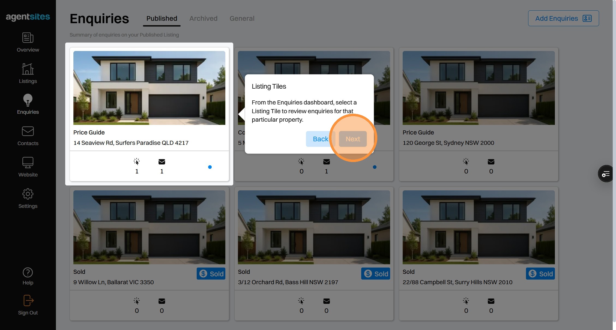Switch to General tab
This screenshot has height=330, width=616.
point(242,19)
